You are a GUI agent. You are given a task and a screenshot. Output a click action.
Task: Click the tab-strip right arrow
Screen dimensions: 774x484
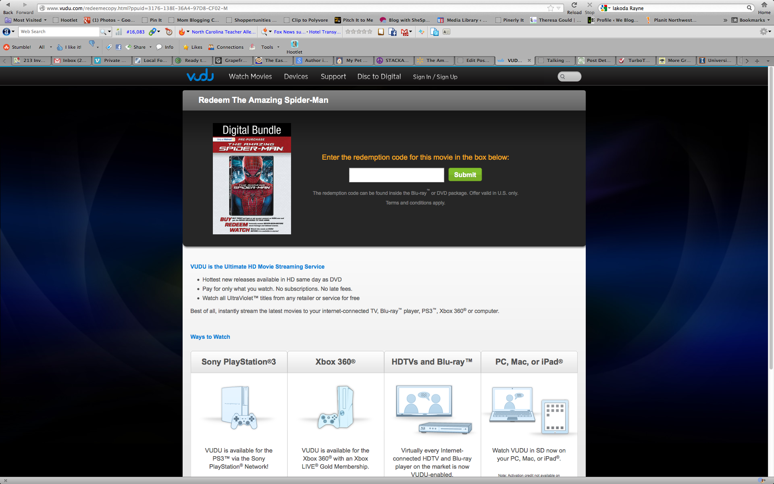pos(747,61)
